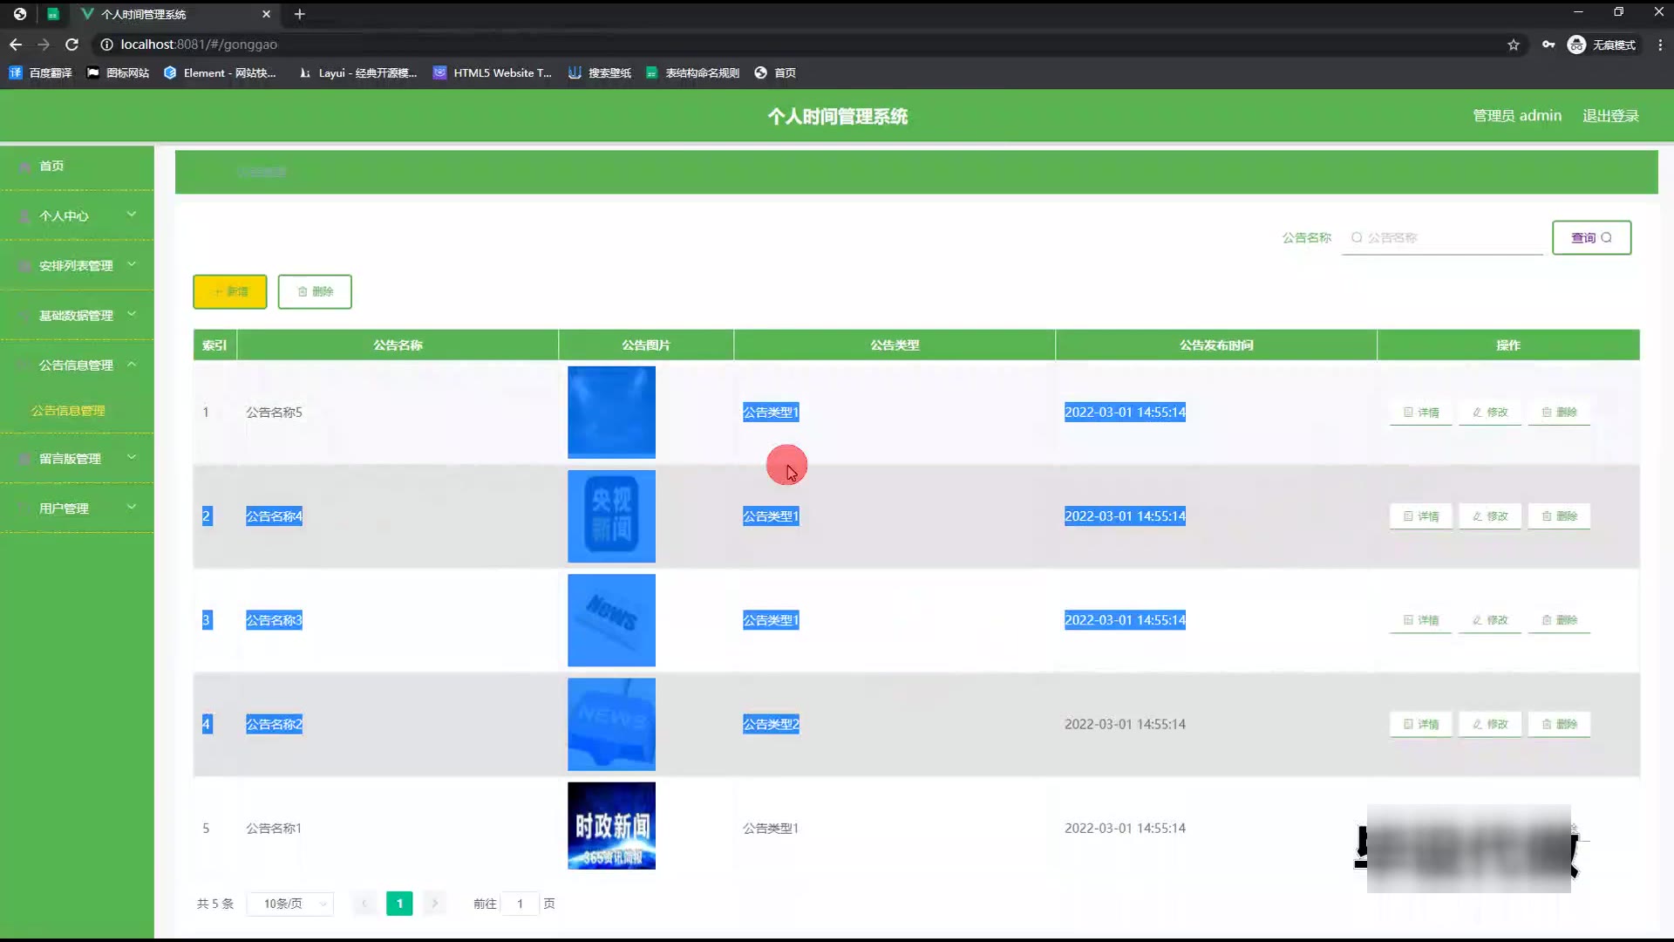Click the new browser tab plus
Image resolution: width=1674 pixels, height=942 pixels.
(299, 14)
